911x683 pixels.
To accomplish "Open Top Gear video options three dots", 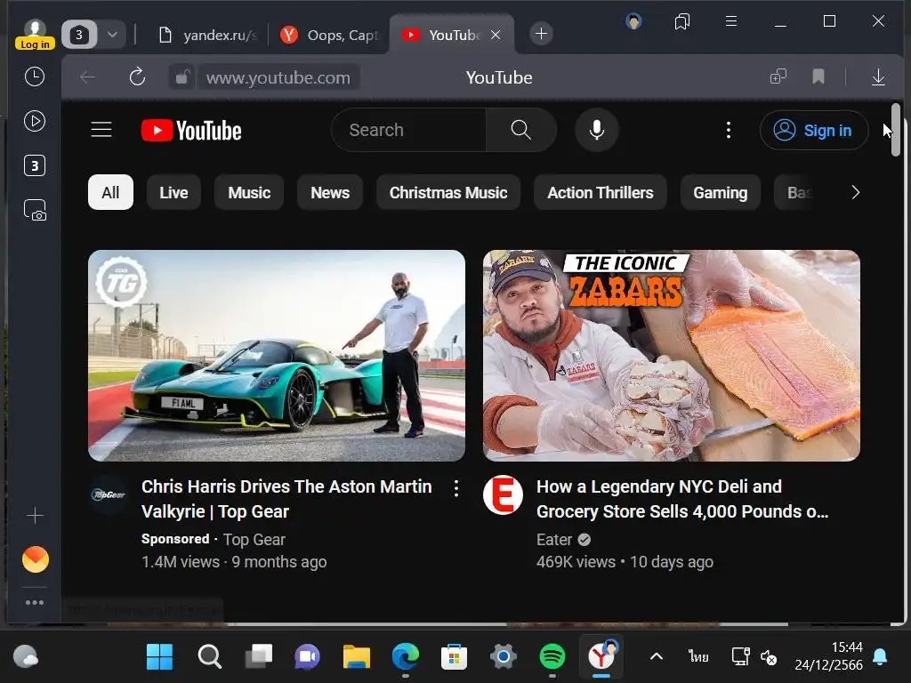I will pos(456,488).
